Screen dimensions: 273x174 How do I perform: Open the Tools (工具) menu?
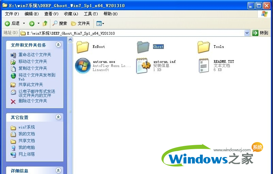(x=91, y=14)
